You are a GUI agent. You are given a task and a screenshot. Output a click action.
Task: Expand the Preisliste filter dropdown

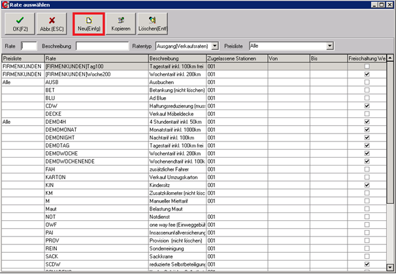point(330,46)
